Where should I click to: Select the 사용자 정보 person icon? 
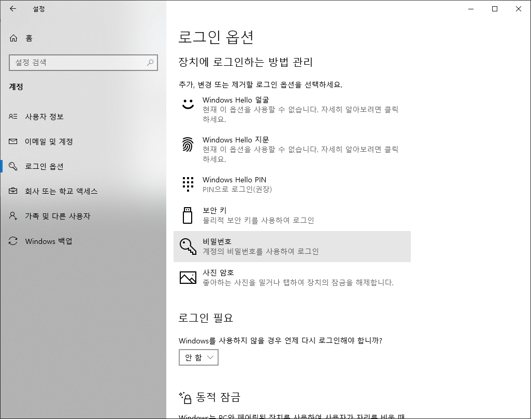pyautogui.click(x=13, y=117)
